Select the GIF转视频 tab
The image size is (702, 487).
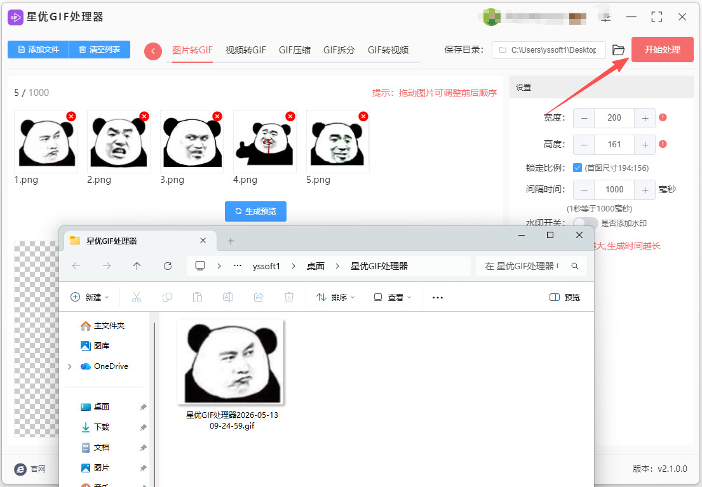click(x=388, y=50)
